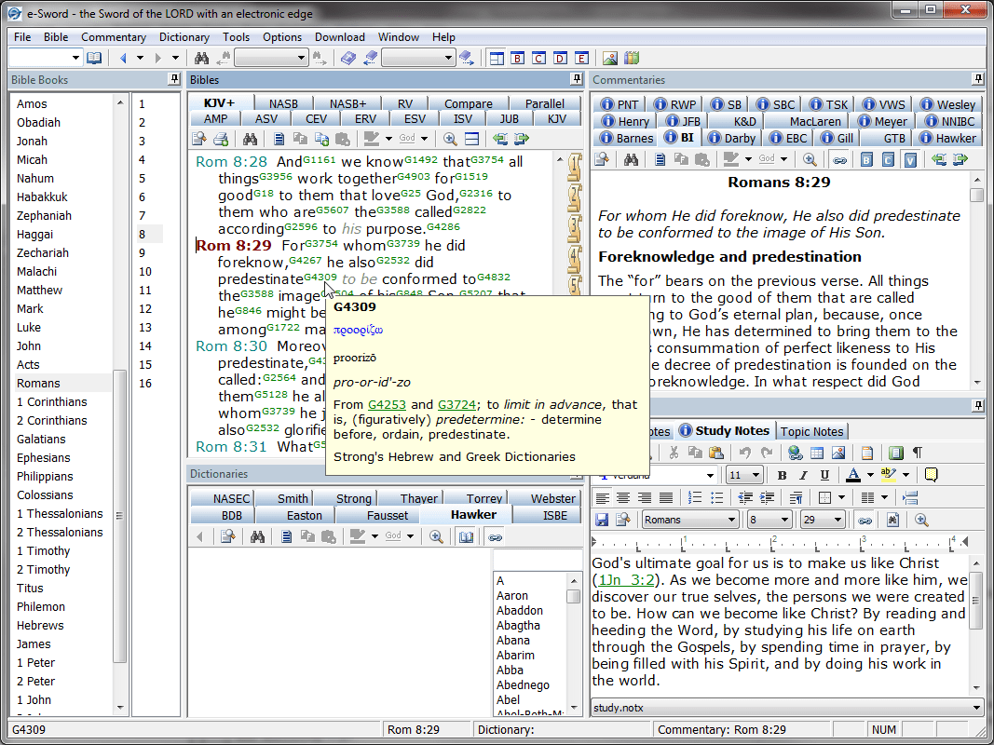This screenshot has width=994, height=745.
Task: Open the Romans book dropdown in Study Notes
Action: pos(689,520)
